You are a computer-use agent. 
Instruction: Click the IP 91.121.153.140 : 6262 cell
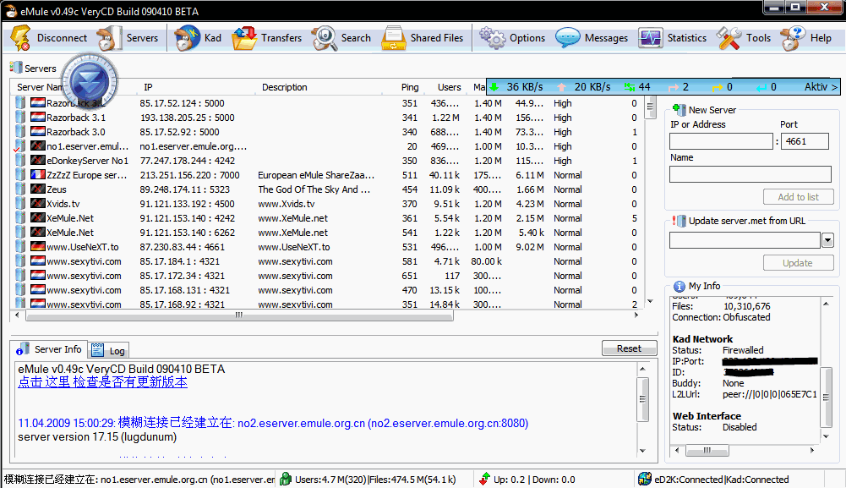188,233
